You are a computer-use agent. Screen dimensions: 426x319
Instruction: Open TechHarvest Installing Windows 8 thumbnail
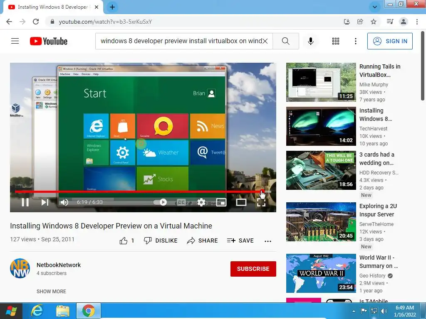(x=321, y=126)
